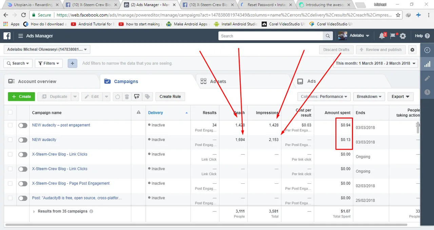Click the Facebook logo icon

pyautogui.click(x=7, y=36)
